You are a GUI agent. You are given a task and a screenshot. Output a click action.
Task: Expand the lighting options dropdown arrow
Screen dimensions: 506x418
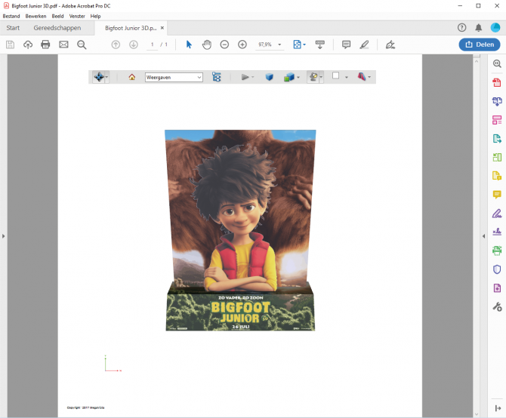click(321, 78)
